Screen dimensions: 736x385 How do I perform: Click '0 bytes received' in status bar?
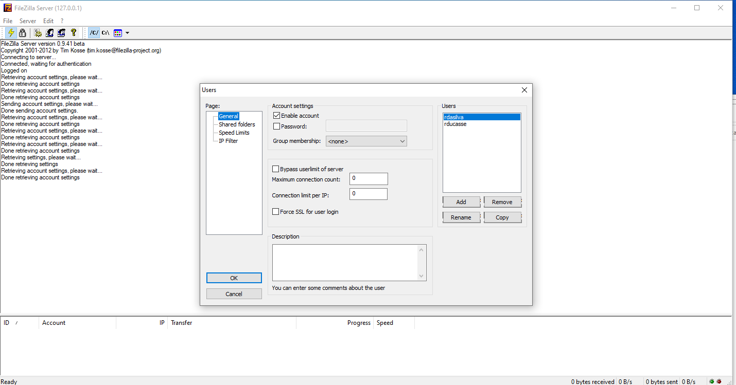coord(592,382)
